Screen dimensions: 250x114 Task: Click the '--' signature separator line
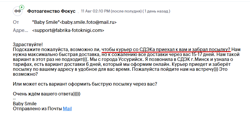tap(14, 99)
